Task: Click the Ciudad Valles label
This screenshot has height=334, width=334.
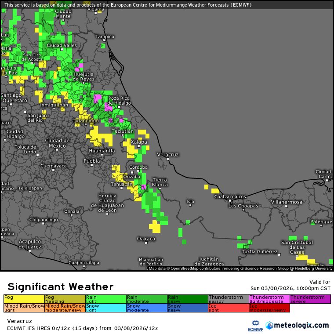Action: coord(62,45)
